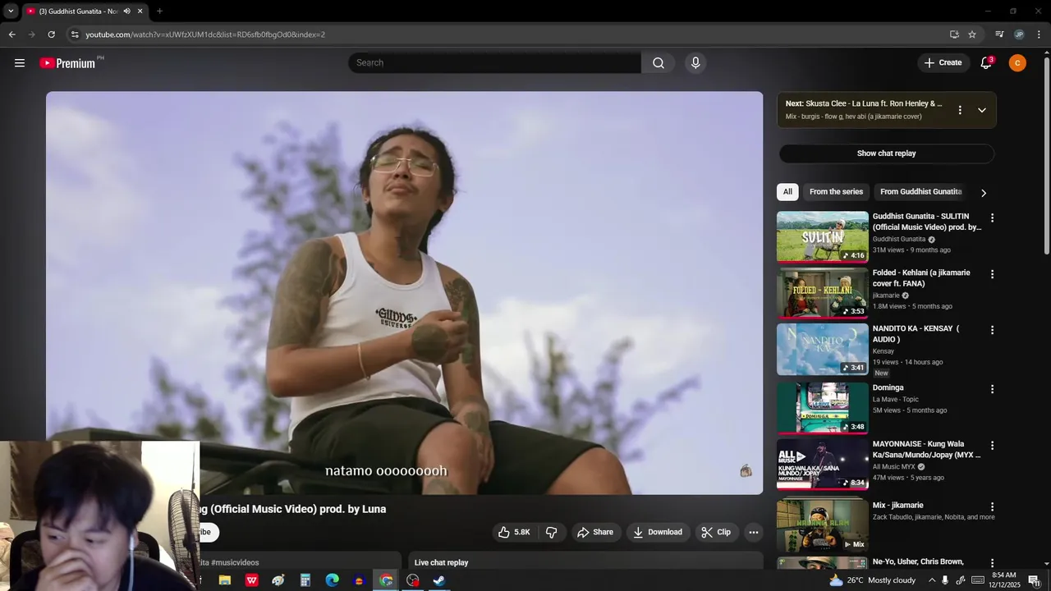Click Dominga video title
Screen dimensions: 1051x591
(x=888, y=388)
